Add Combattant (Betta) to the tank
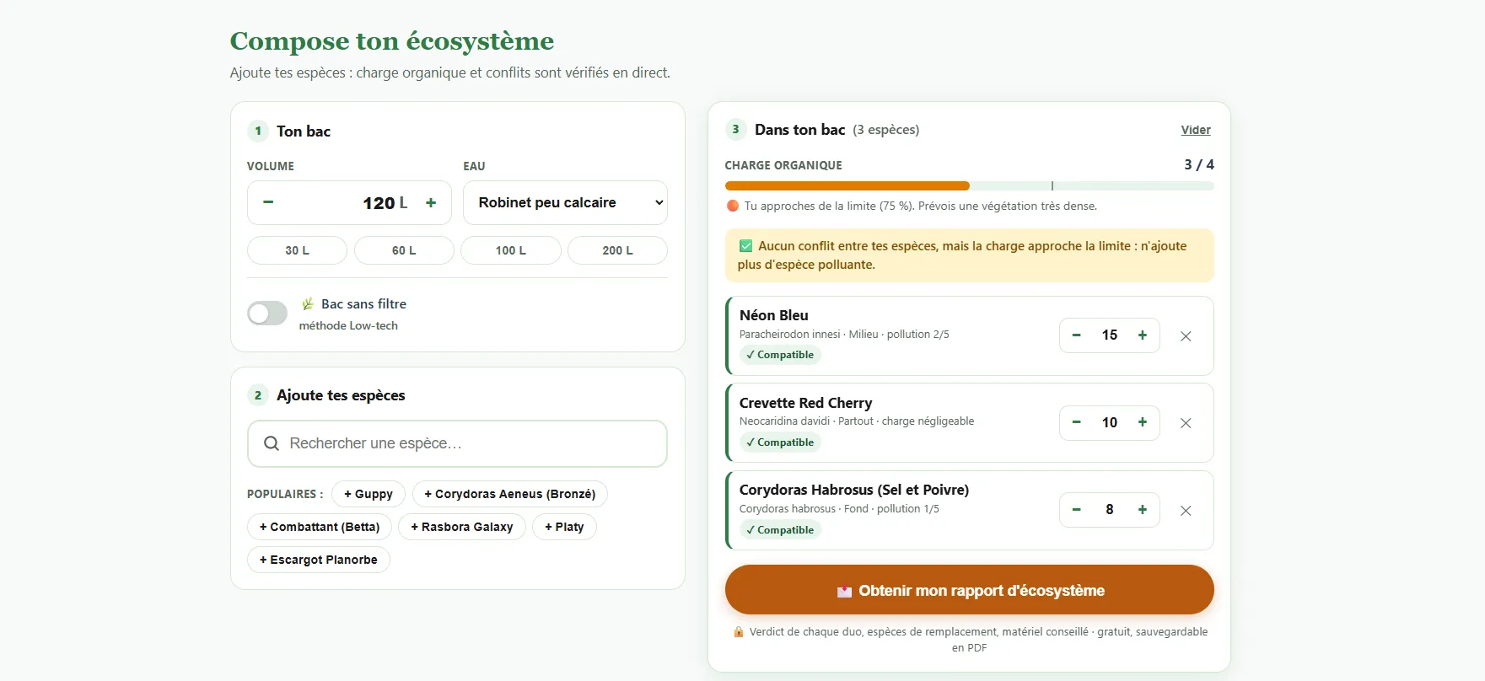This screenshot has height=681, width=1485. click(320, 527)
